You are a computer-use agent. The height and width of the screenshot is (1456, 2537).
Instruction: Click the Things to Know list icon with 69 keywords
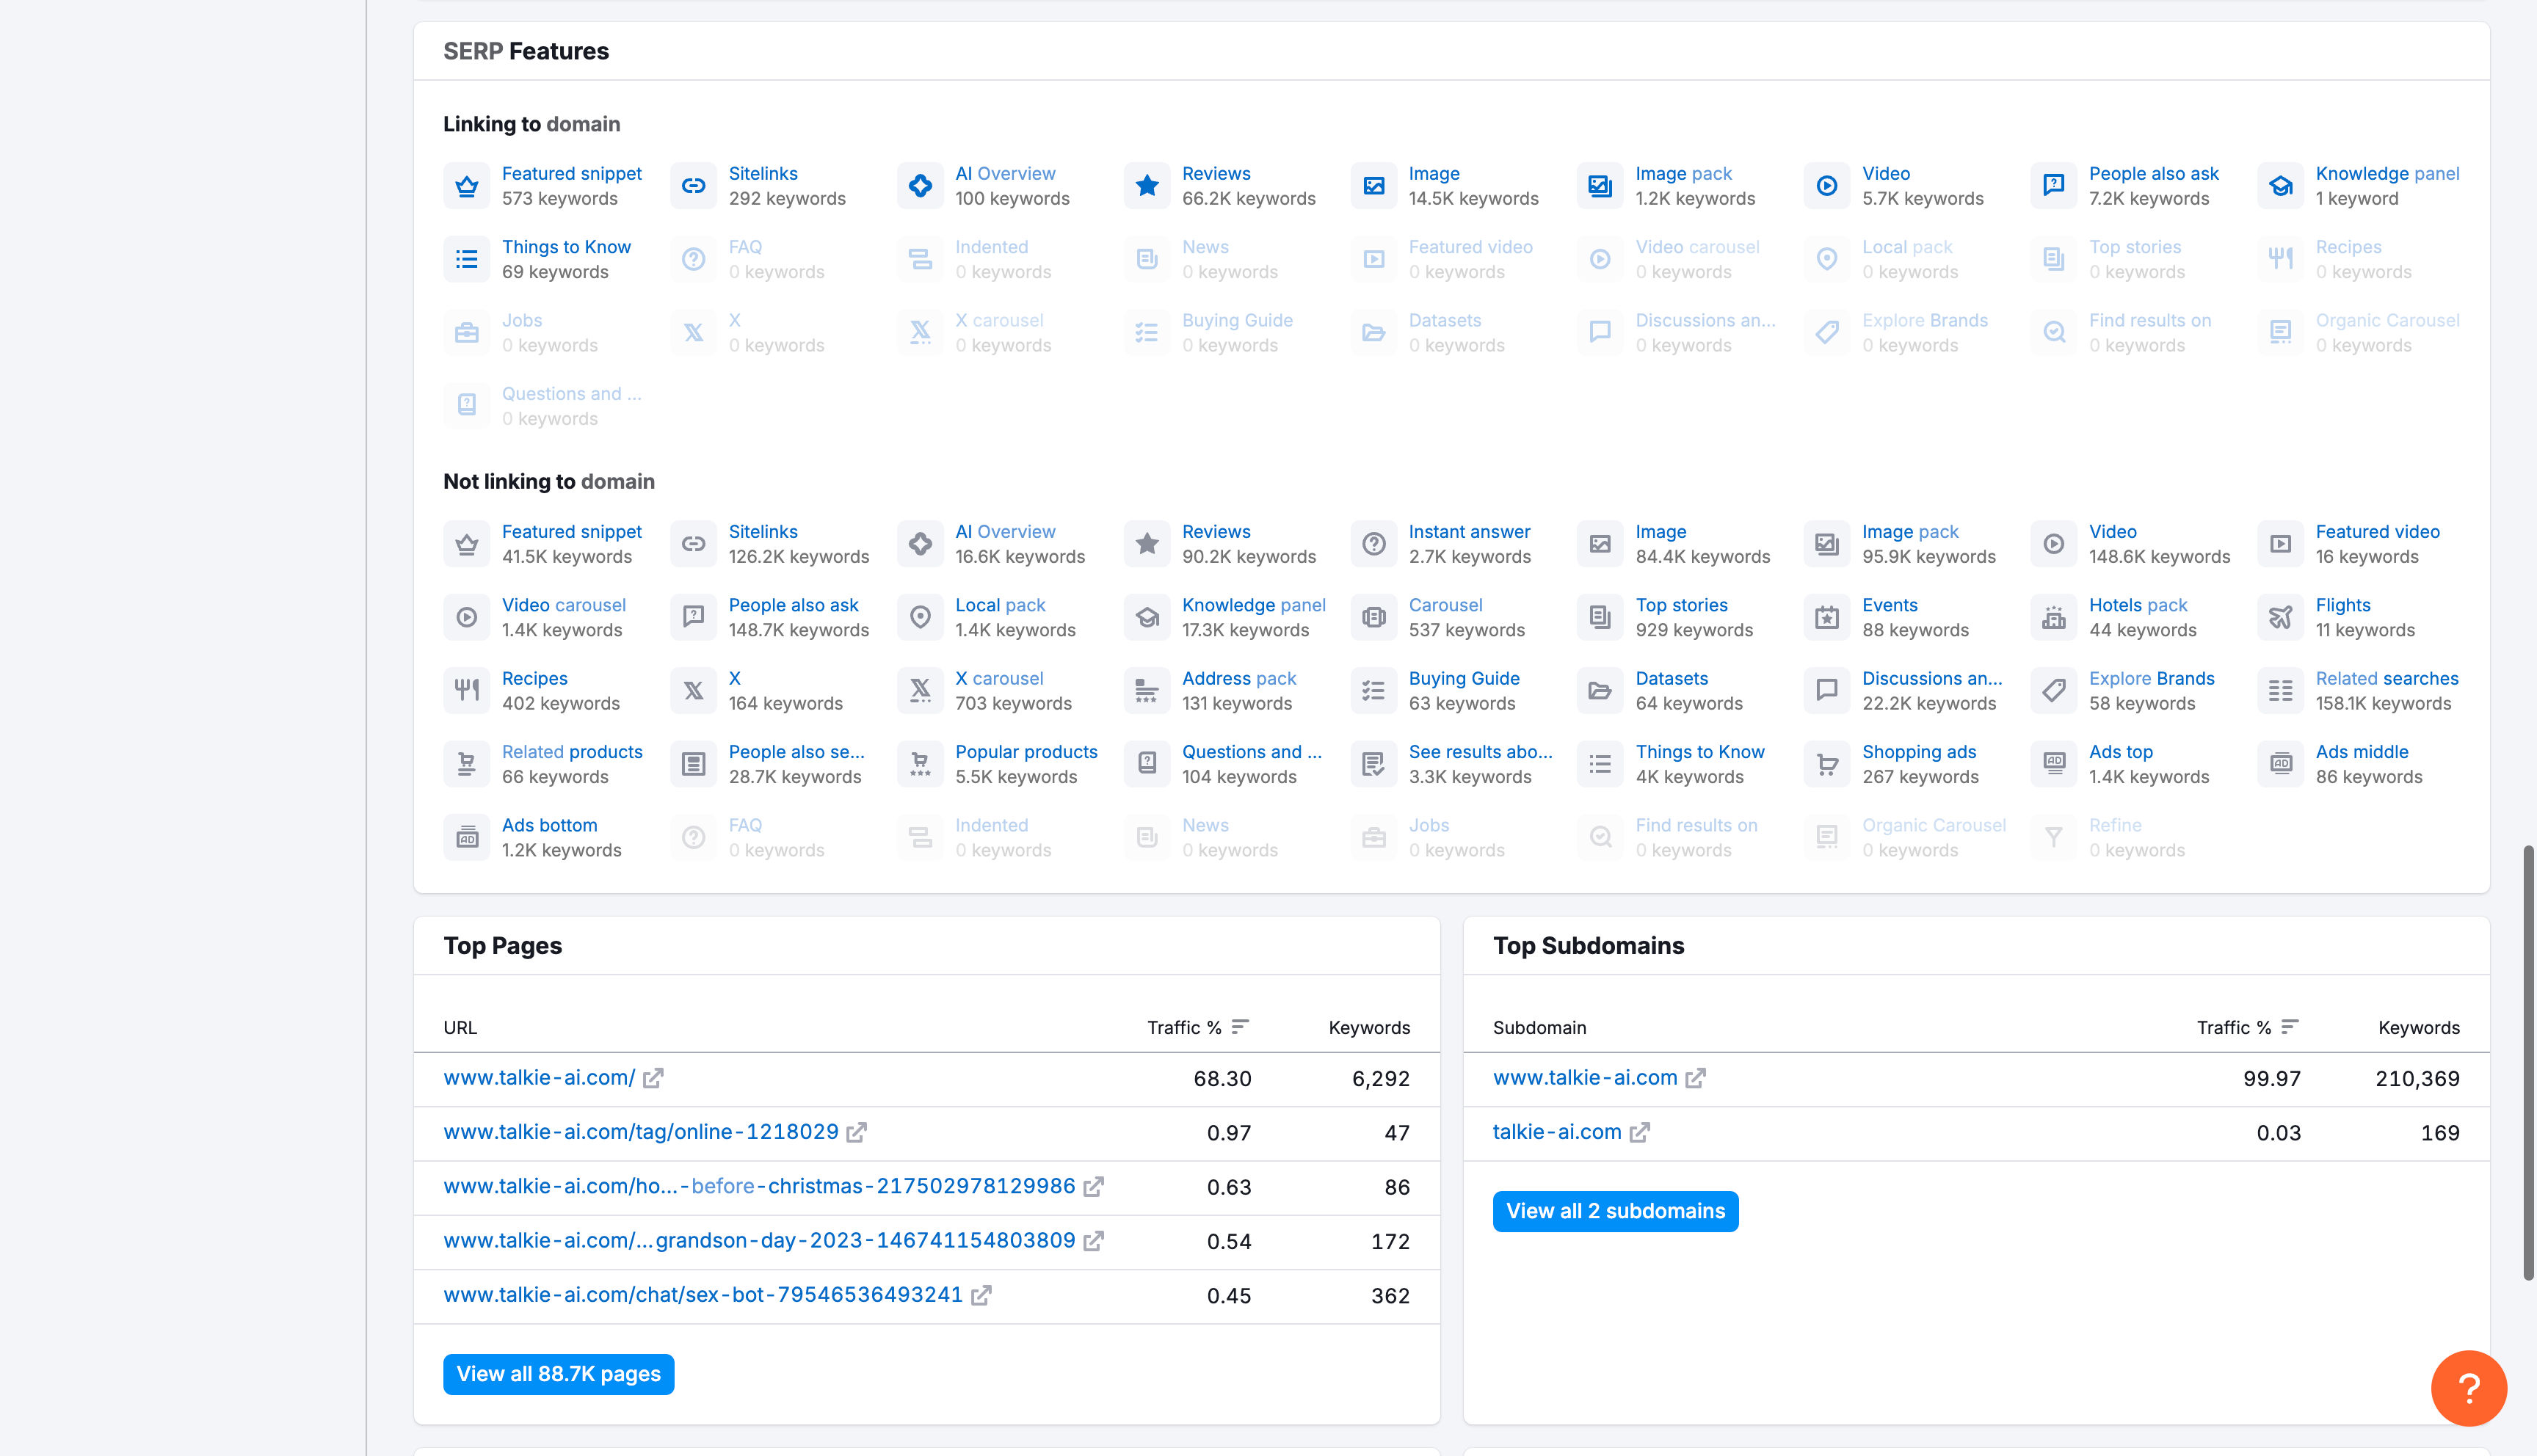pos(466,259)
